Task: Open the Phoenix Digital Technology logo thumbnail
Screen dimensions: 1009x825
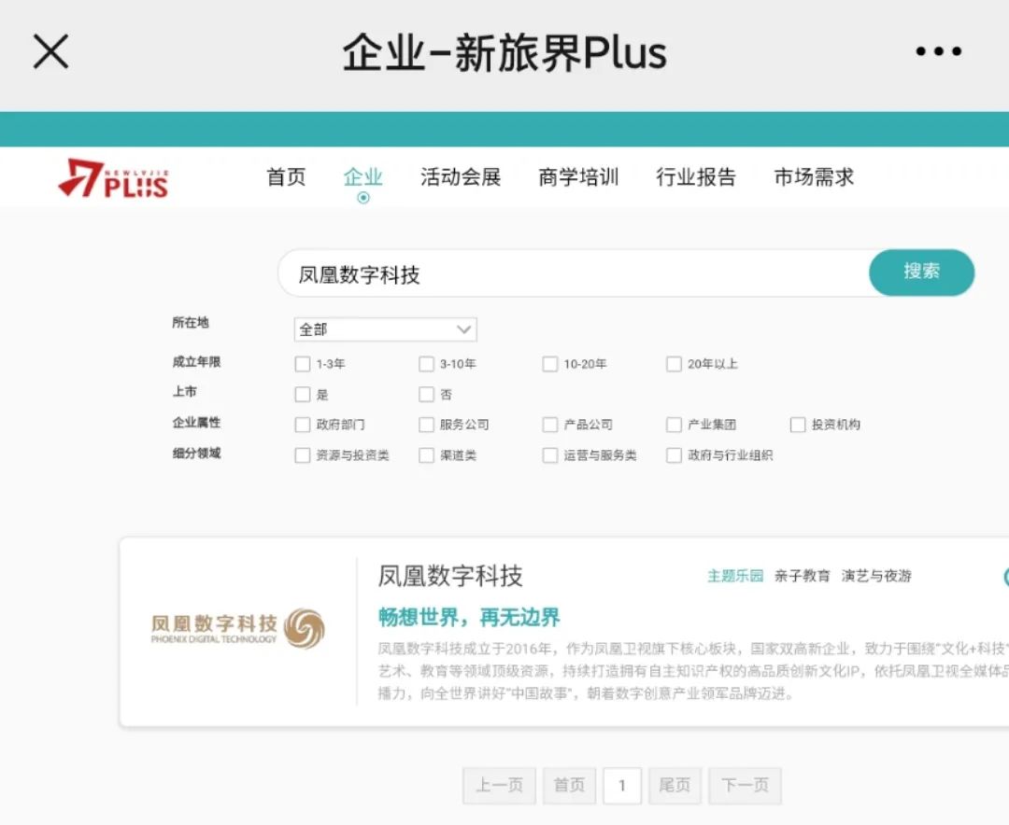Action: (x=238, y=628)
